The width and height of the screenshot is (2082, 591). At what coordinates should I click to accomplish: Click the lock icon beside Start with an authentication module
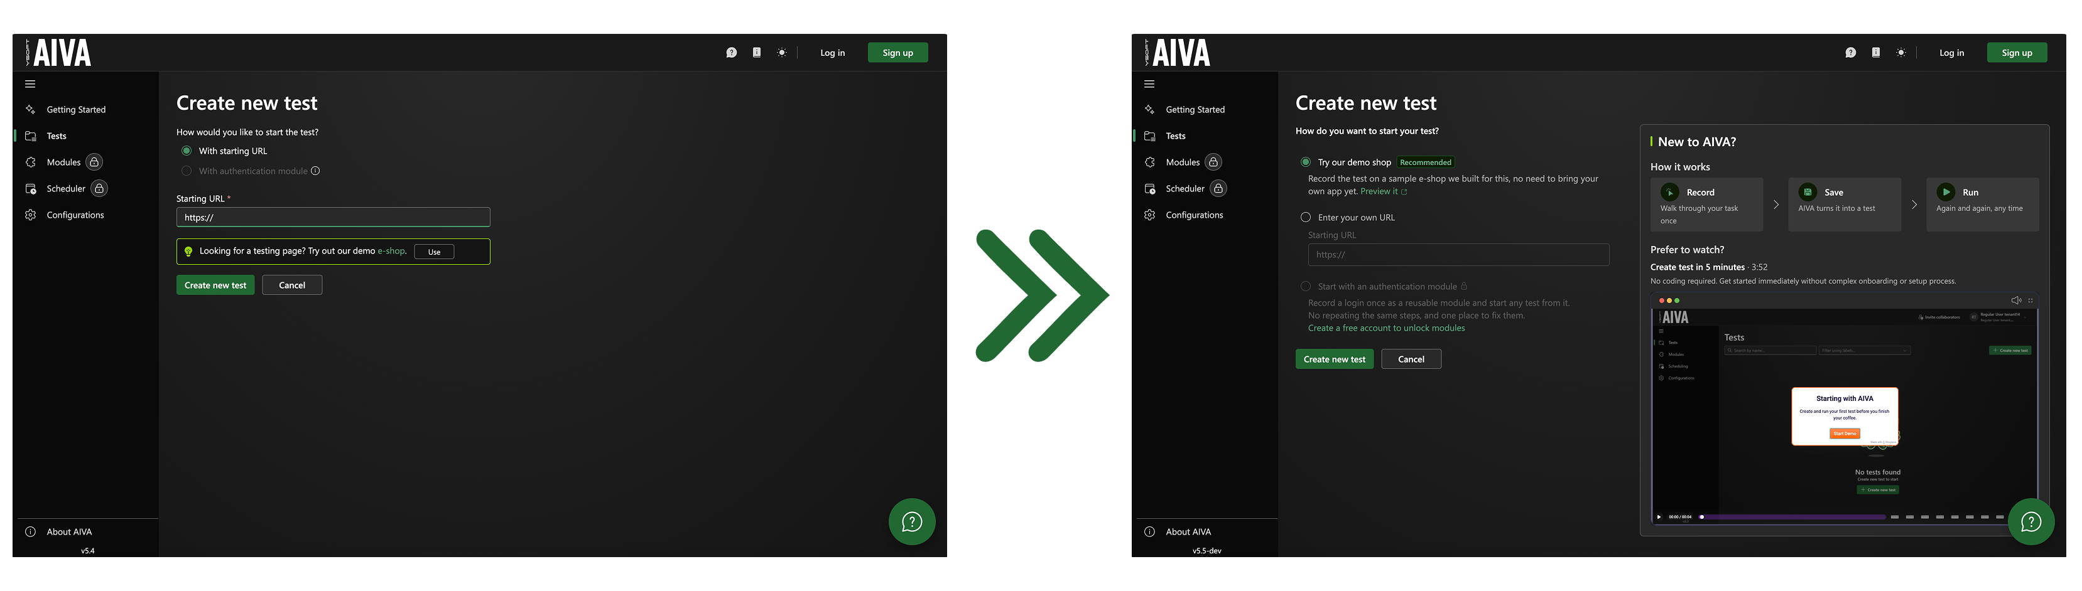pyautogui.click(x=1464, y=286)
